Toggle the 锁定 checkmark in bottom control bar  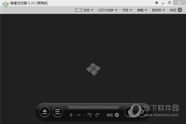click(x=117, y=115)
